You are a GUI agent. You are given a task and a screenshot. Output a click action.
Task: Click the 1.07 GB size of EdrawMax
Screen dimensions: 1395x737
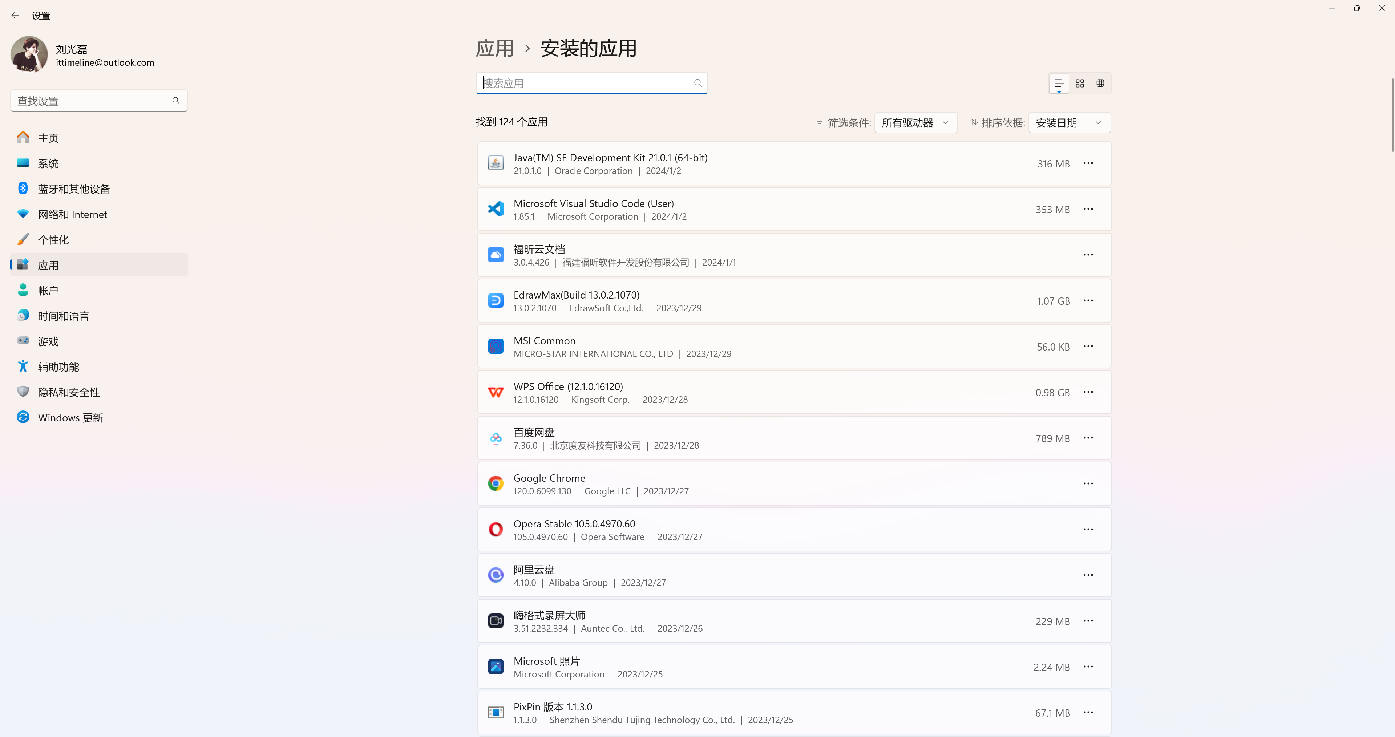pyautogui.click(x=1053, y=301)
